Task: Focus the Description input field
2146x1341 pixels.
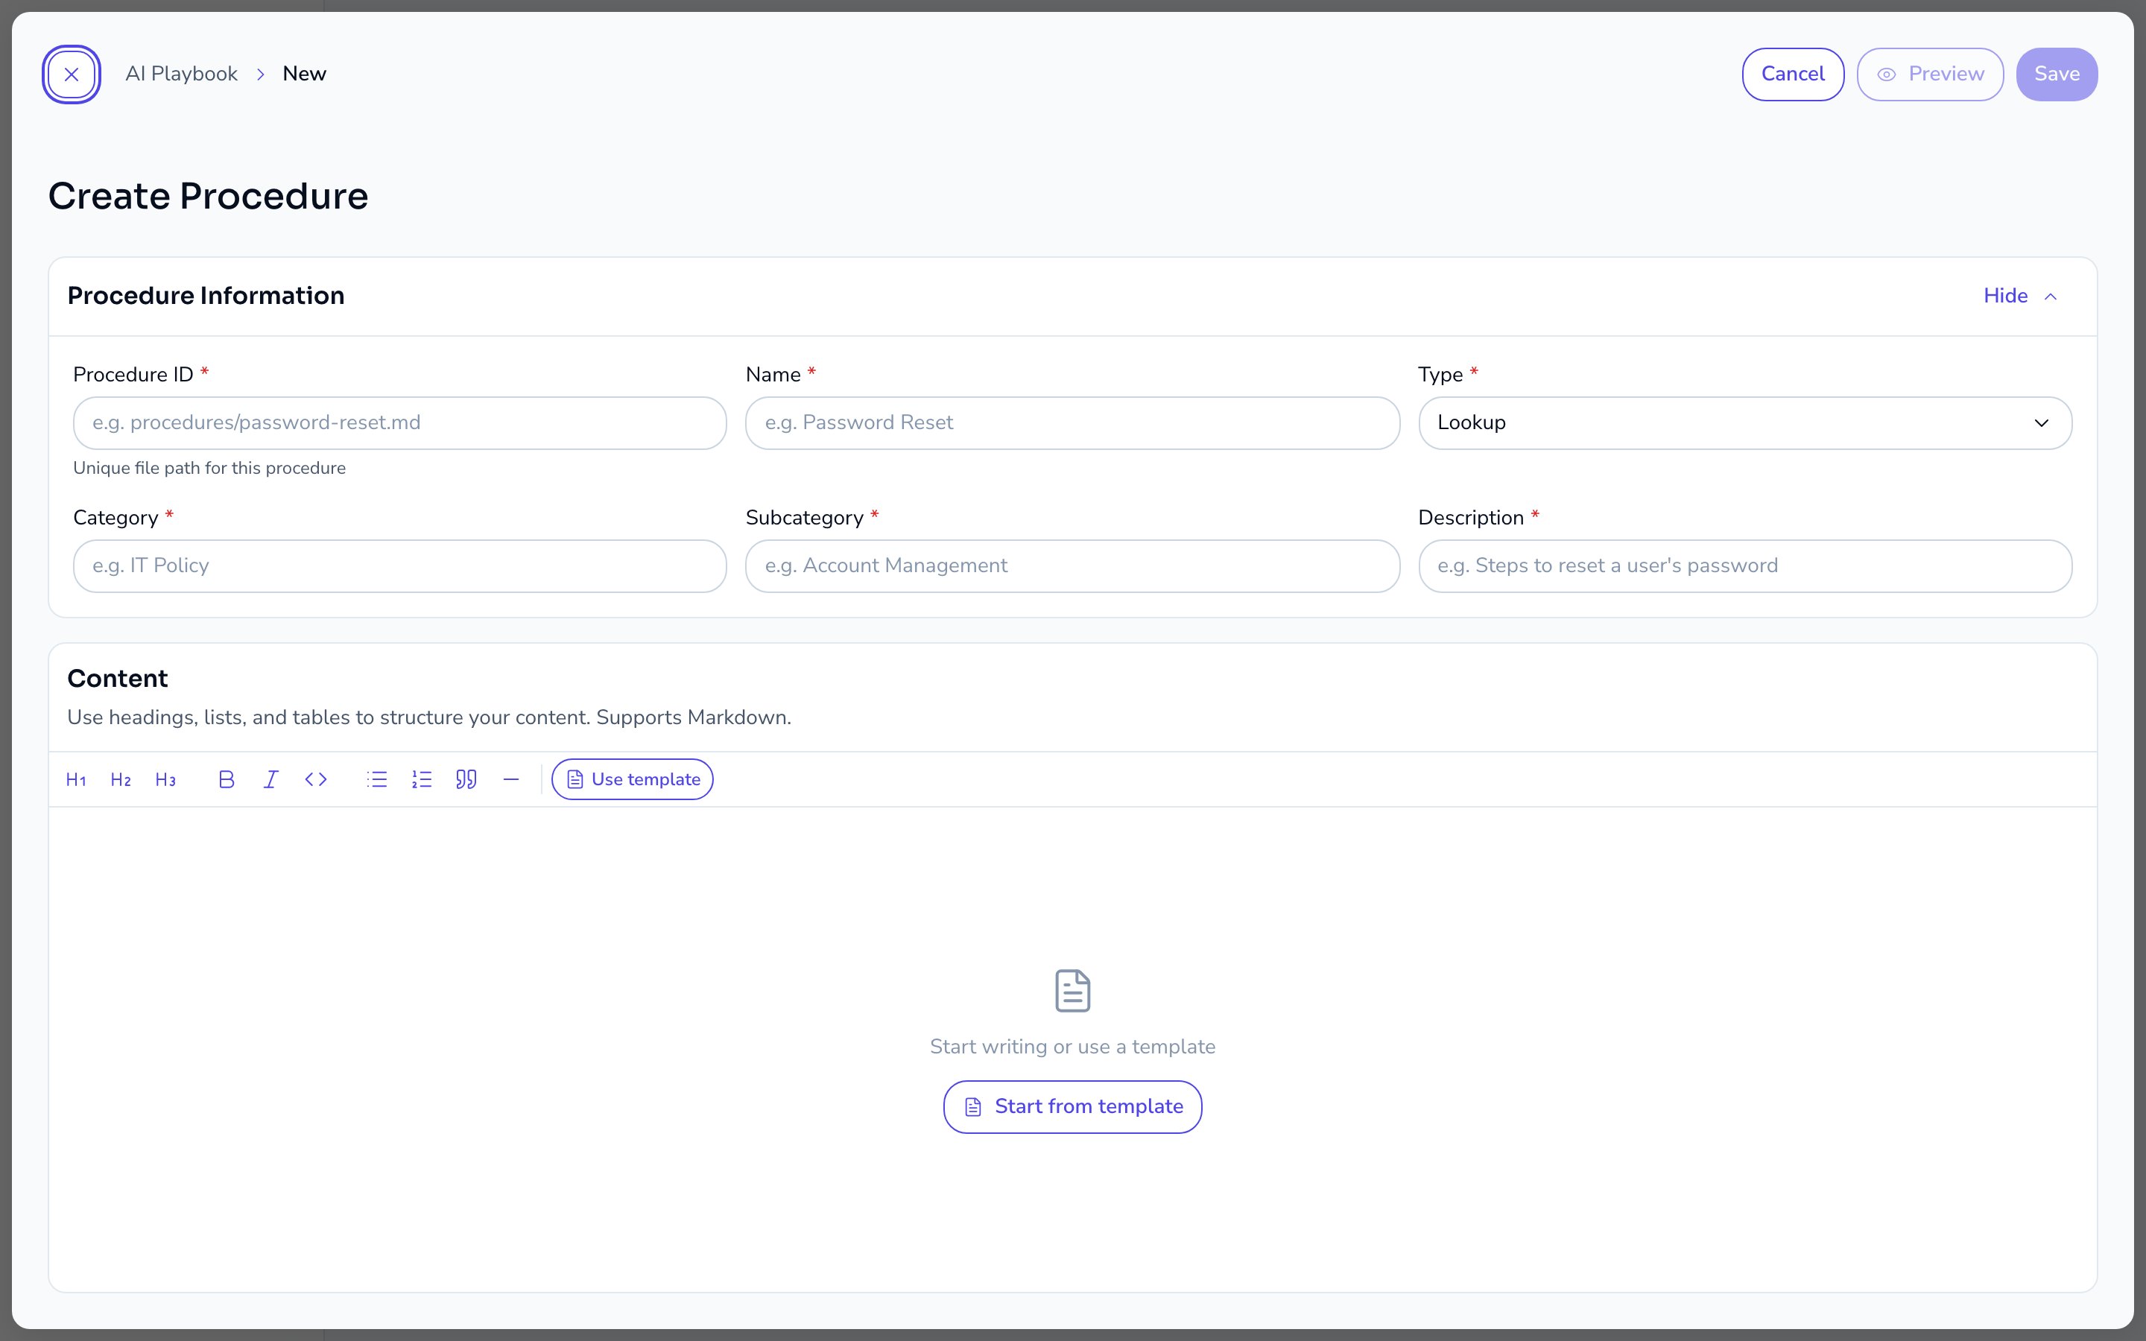Action: [x=1744, y=566]
